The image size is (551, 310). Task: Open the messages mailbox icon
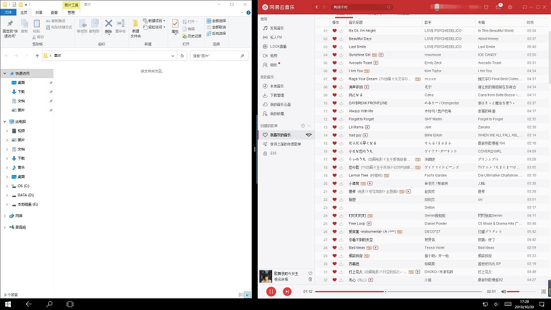(x=498, y=7)
